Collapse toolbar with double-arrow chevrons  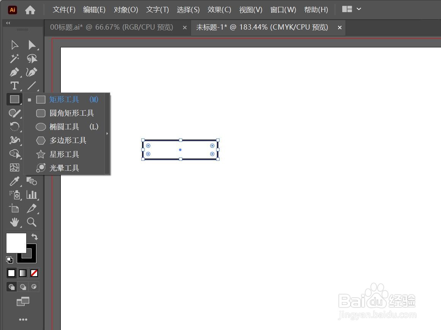[8, 23]
